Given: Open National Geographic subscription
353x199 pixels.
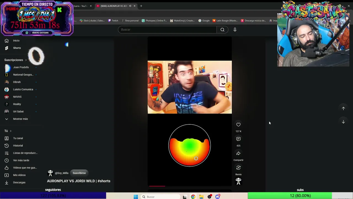Looking at the screenshot, I should pos(21,75).
